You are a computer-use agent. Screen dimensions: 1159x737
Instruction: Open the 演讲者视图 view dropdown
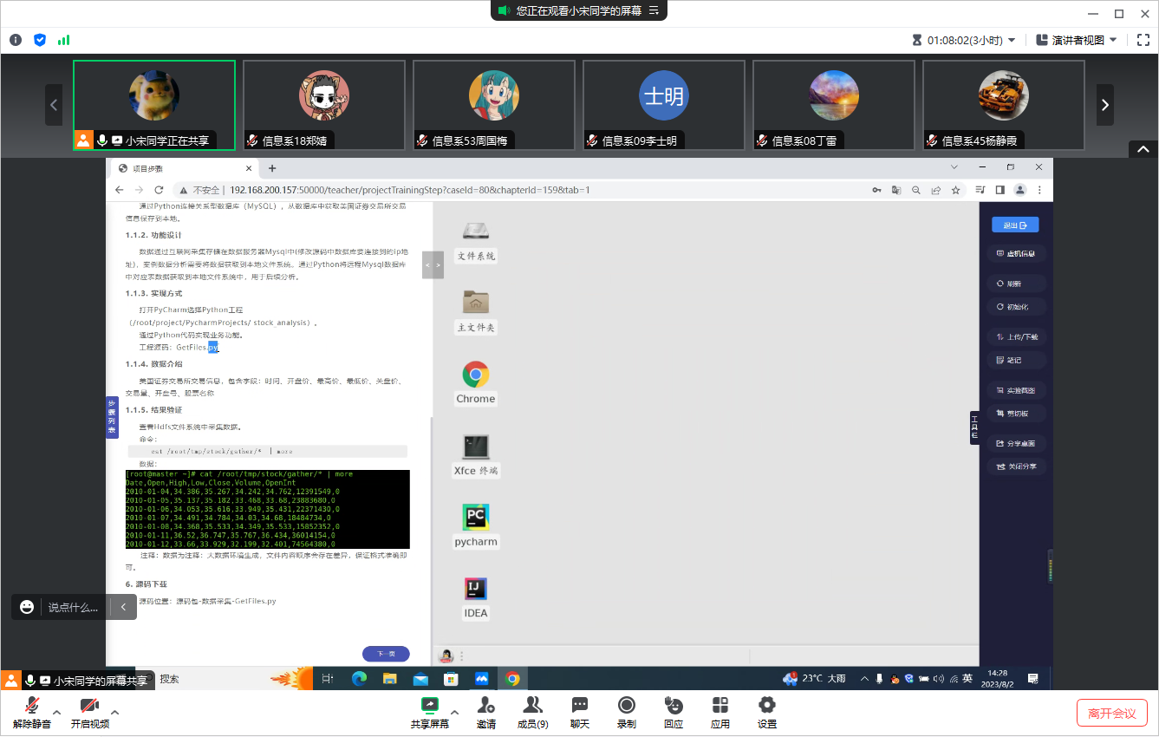(x=1078, y=40)
